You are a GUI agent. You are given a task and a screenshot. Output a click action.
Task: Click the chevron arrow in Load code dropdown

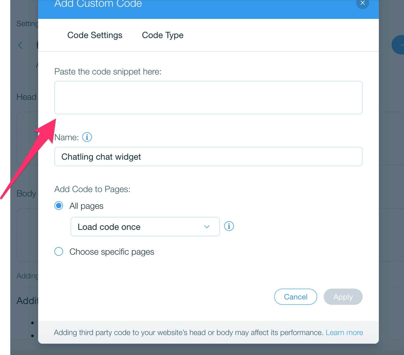(207, 227)
